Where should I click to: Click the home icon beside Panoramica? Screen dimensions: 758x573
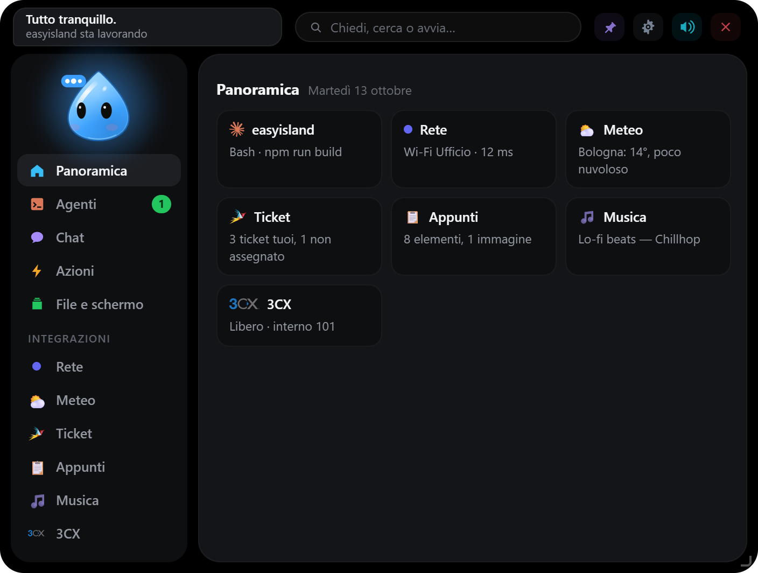coord(37,171)
